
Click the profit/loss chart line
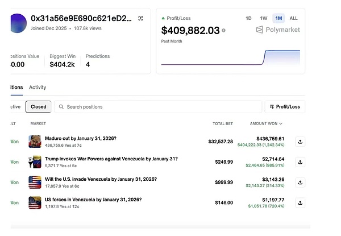click(x=264, y=57)
